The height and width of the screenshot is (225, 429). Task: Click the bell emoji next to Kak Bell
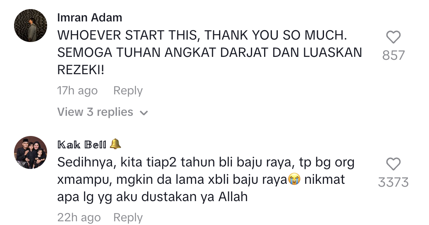coord(115,144)
